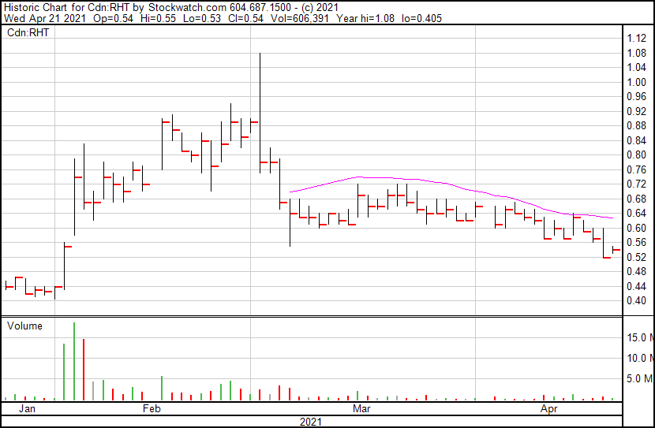Click the 'lo=0.405' year low text

421,18
